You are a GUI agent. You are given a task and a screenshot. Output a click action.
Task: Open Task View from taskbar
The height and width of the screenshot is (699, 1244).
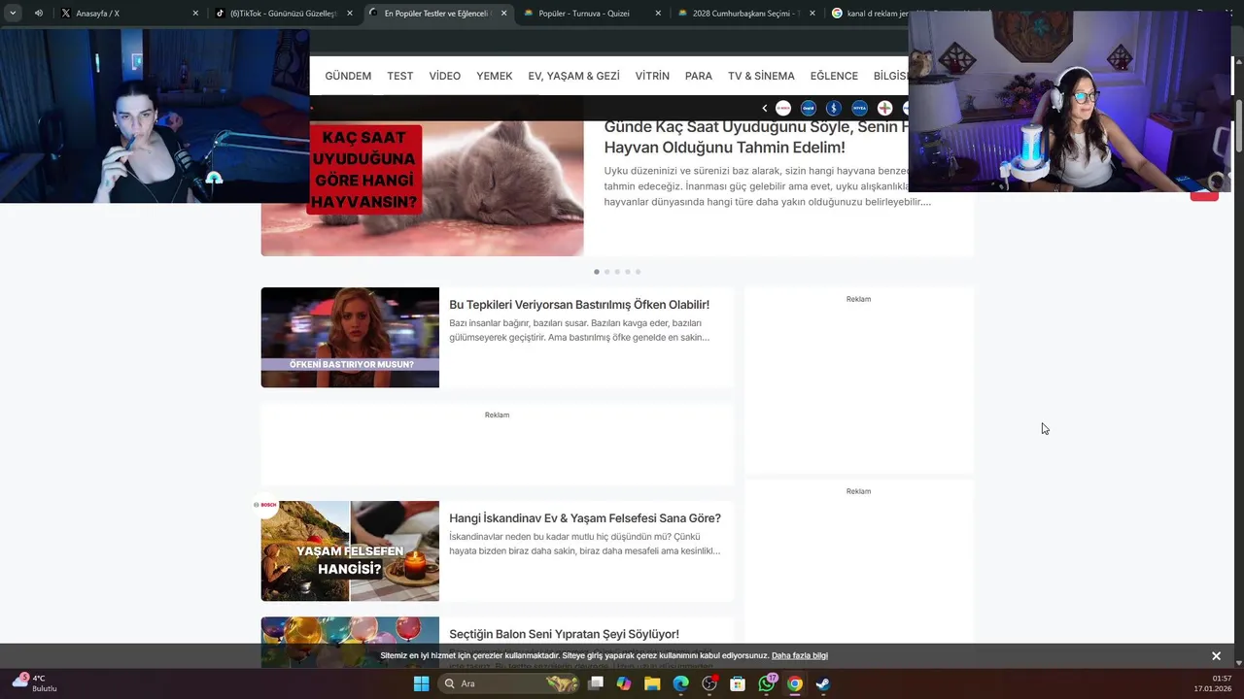(x=596, y=683)
